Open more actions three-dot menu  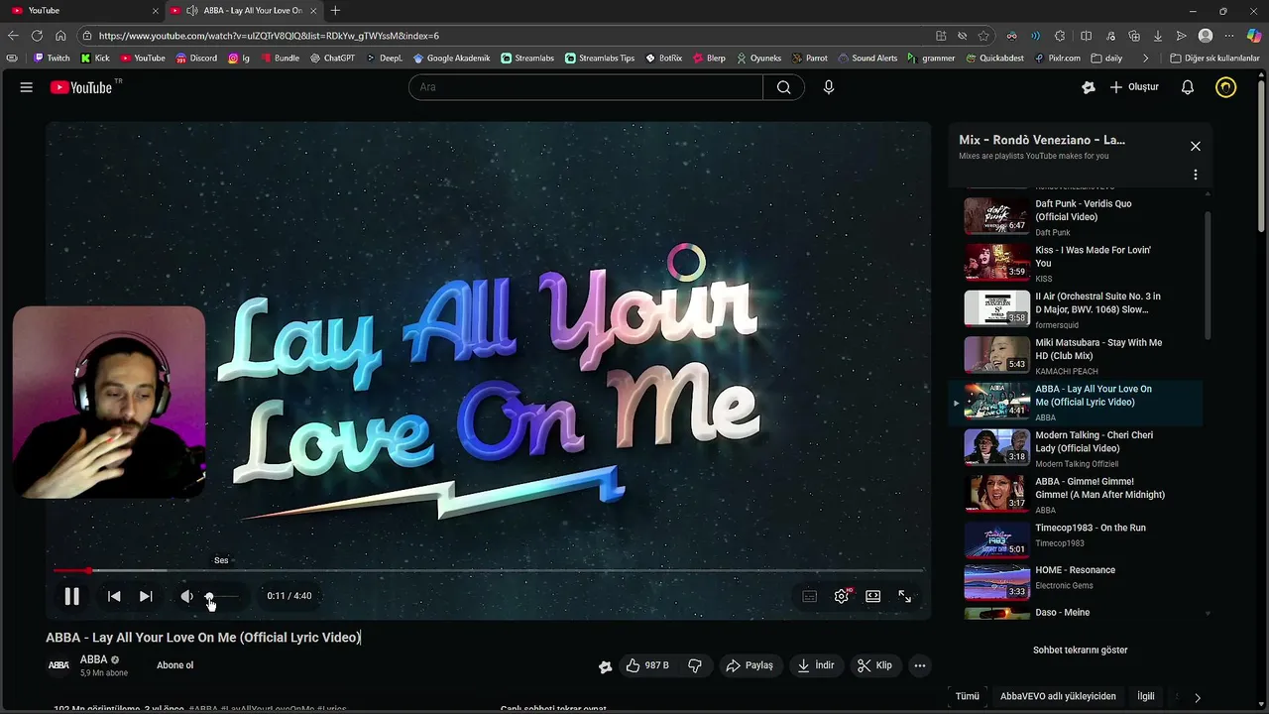[x=920, y=665]
